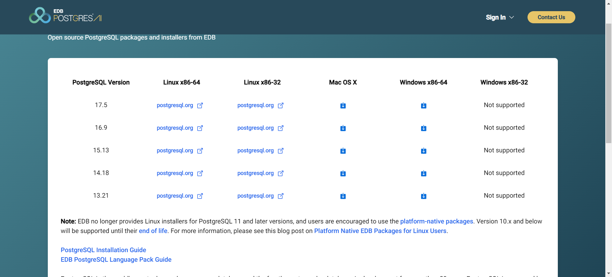Select the Windows x86-32 column header
This screenshot has height=277, width=612.
coord(504,82)
